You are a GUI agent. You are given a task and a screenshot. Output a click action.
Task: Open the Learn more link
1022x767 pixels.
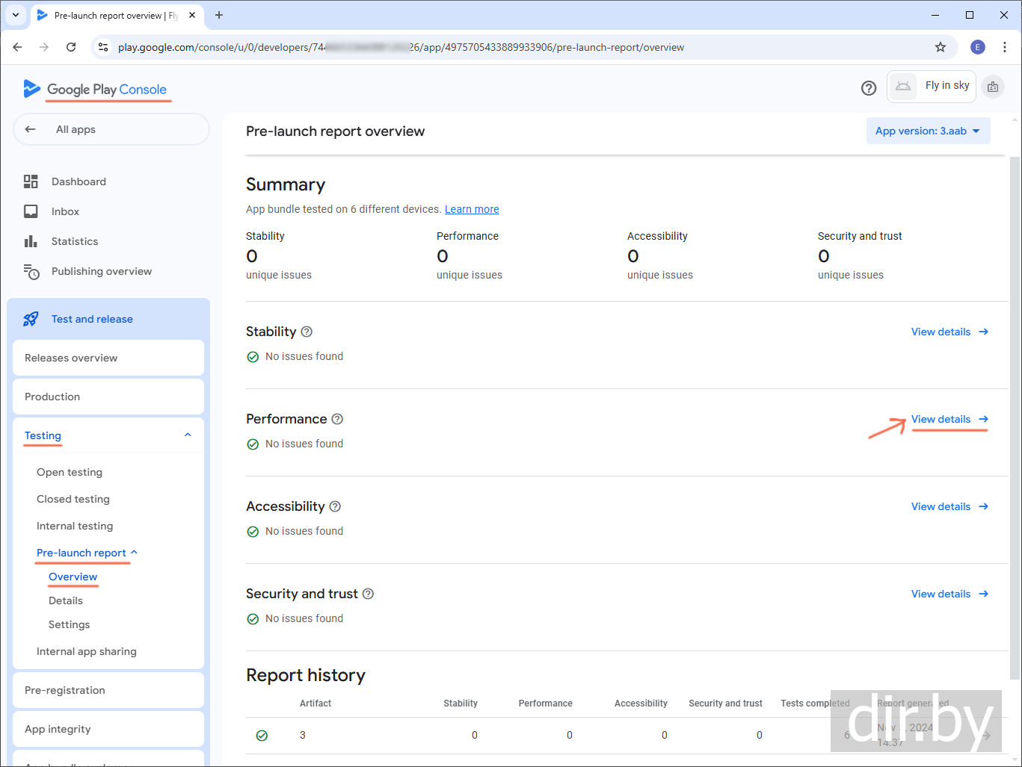[x=472, y=209]
